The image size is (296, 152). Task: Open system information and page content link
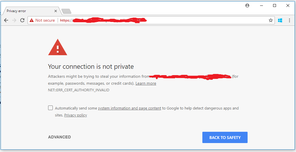tap(130, 108)
